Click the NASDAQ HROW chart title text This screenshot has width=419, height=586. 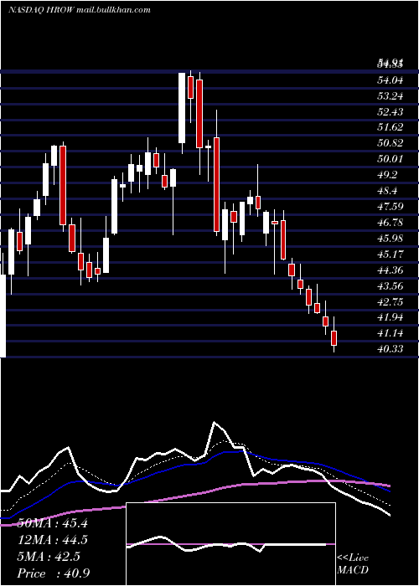coord(80,10)
